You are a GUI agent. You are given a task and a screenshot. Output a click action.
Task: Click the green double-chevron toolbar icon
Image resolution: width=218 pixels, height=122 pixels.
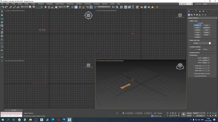157,7
